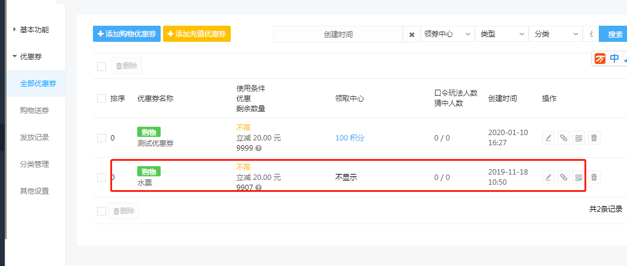Tick the checkbox for the 测试优惠券 row
The image size is (627, 266).
101,139
